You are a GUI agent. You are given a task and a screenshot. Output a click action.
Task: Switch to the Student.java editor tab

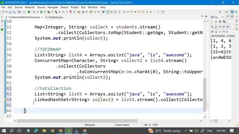point(54,17)
